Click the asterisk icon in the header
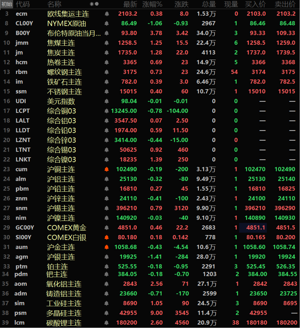The image size is (300, 328). tap(92, 4)
